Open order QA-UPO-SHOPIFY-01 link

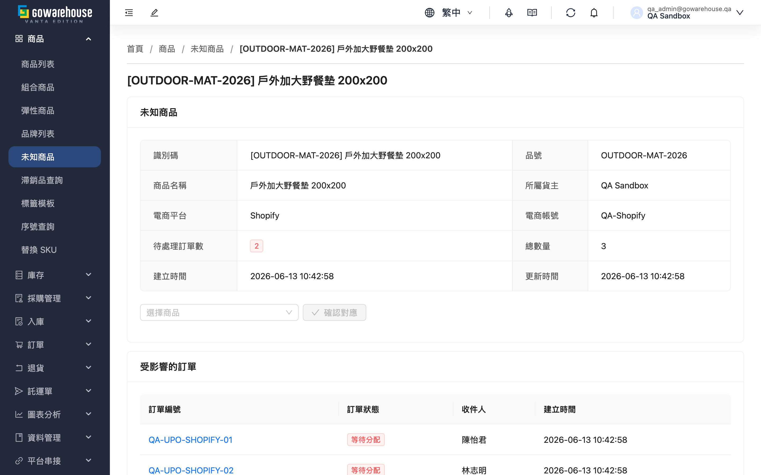click(190, 440)
